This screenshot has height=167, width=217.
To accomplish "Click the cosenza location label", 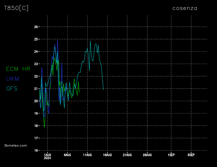I will coord(185,8).
